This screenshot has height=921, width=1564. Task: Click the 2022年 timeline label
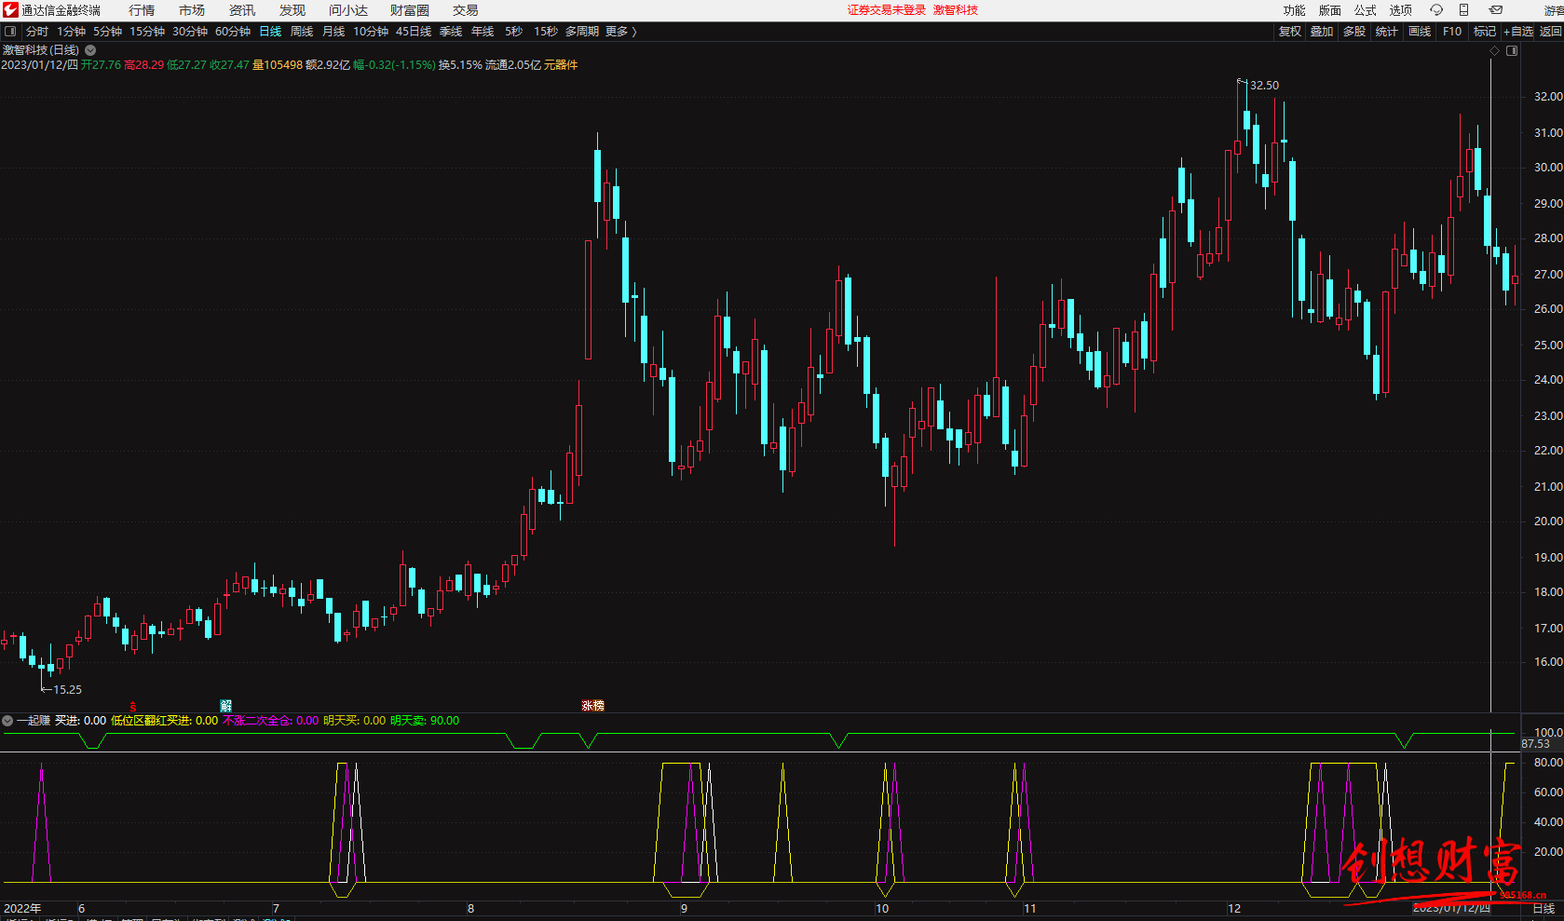click(22, 909)
